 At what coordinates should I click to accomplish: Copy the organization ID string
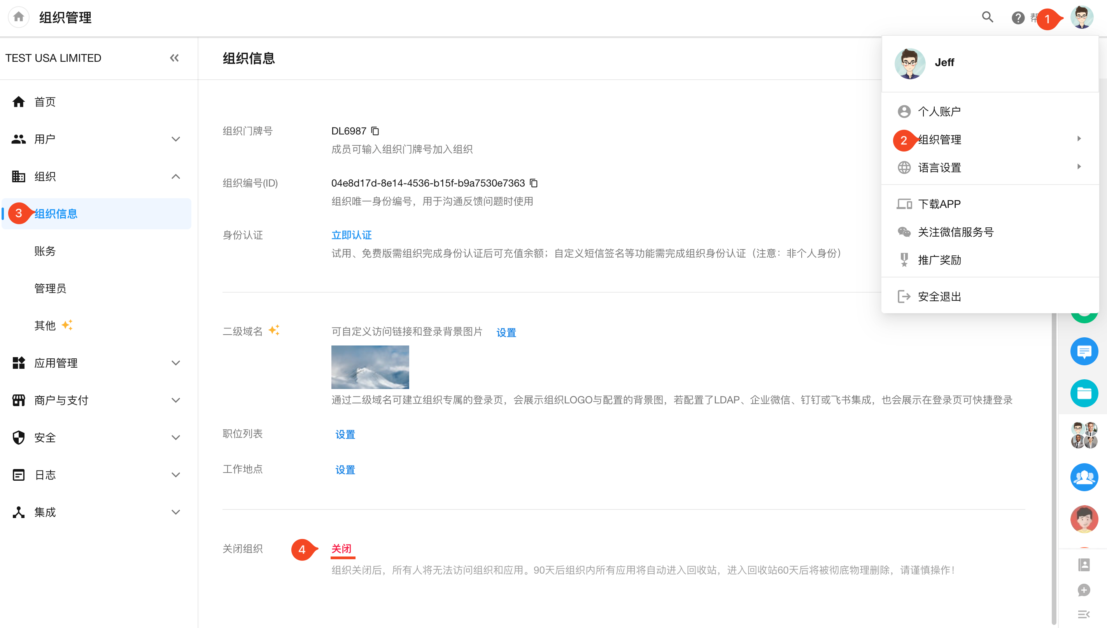click(x=534, y=183)
